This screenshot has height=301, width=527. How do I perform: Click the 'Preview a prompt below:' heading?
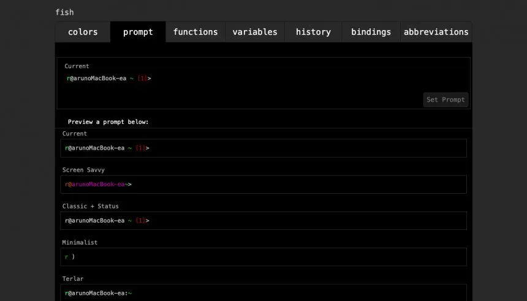pos(108,122)
